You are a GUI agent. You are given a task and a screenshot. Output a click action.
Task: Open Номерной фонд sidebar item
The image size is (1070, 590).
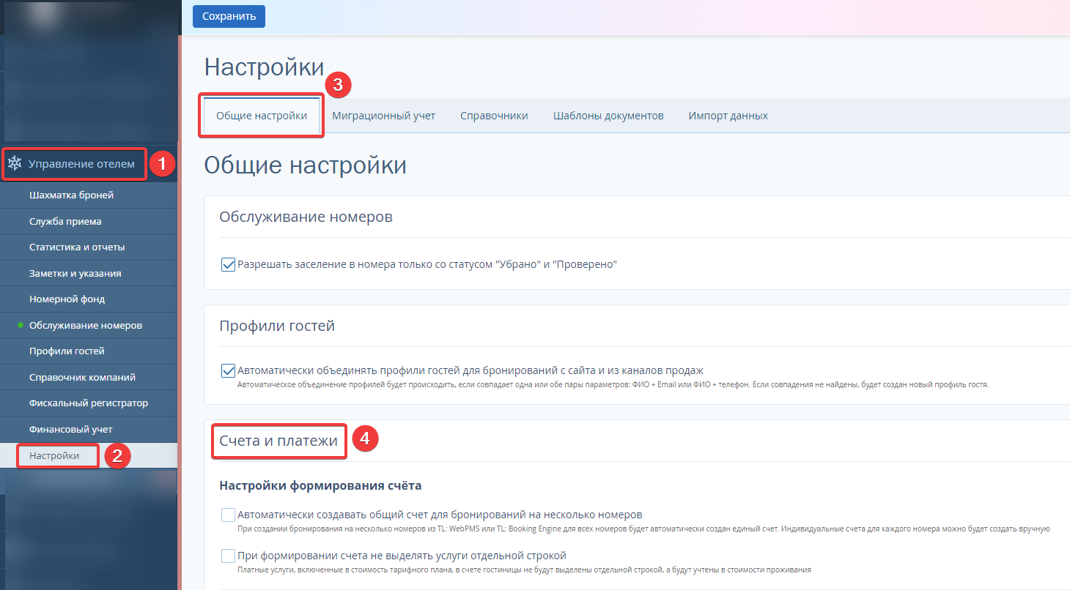tap(89, 299)
